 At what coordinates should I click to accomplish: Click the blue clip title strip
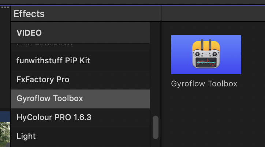point(5,116)
